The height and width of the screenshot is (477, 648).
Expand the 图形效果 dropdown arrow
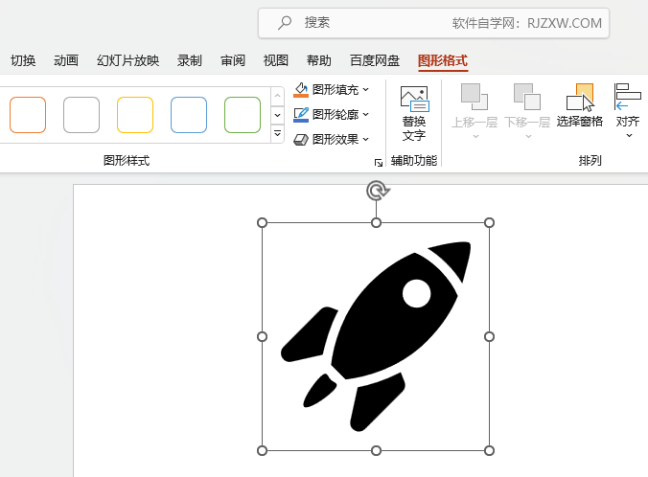(366, 140)
